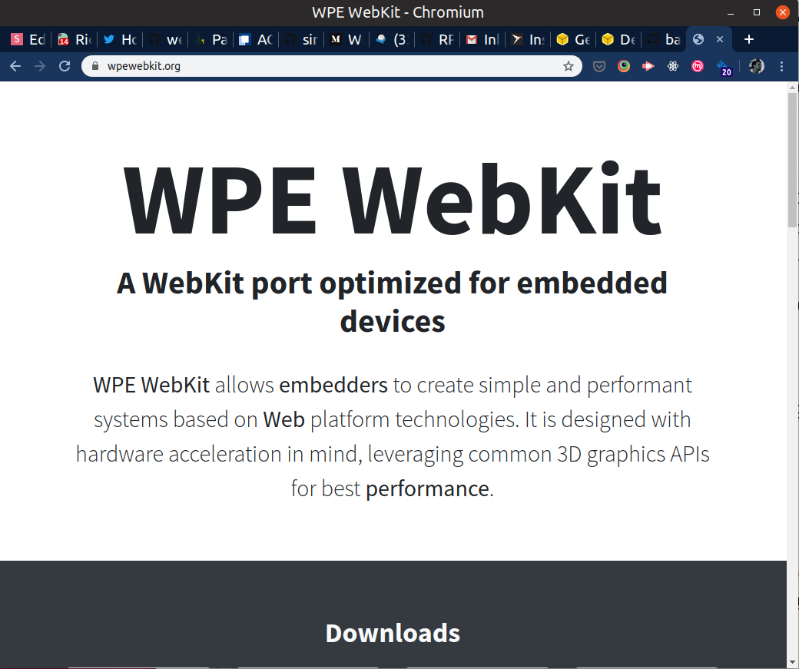Bookmark this page with the star icon
The image size is (799, 669).
click(x=569, y=66)
